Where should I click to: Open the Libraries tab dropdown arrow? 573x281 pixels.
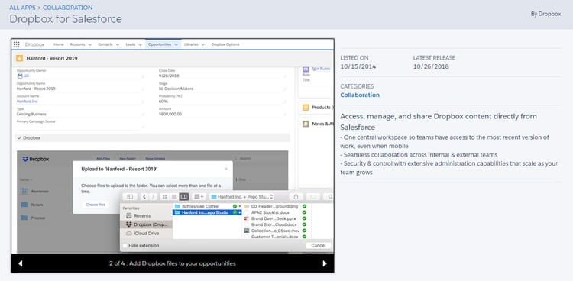click(x=202, y=44)
